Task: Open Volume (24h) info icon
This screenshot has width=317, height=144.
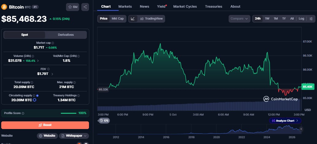Action: click(x=33, y=56)
